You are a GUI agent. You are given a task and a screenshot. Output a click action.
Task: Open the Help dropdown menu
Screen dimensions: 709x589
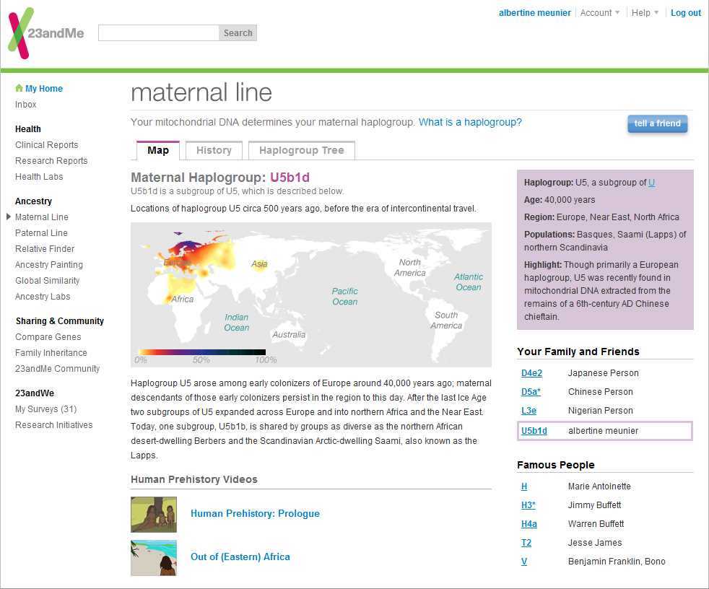pyautogui.click(x=645, y=13)
